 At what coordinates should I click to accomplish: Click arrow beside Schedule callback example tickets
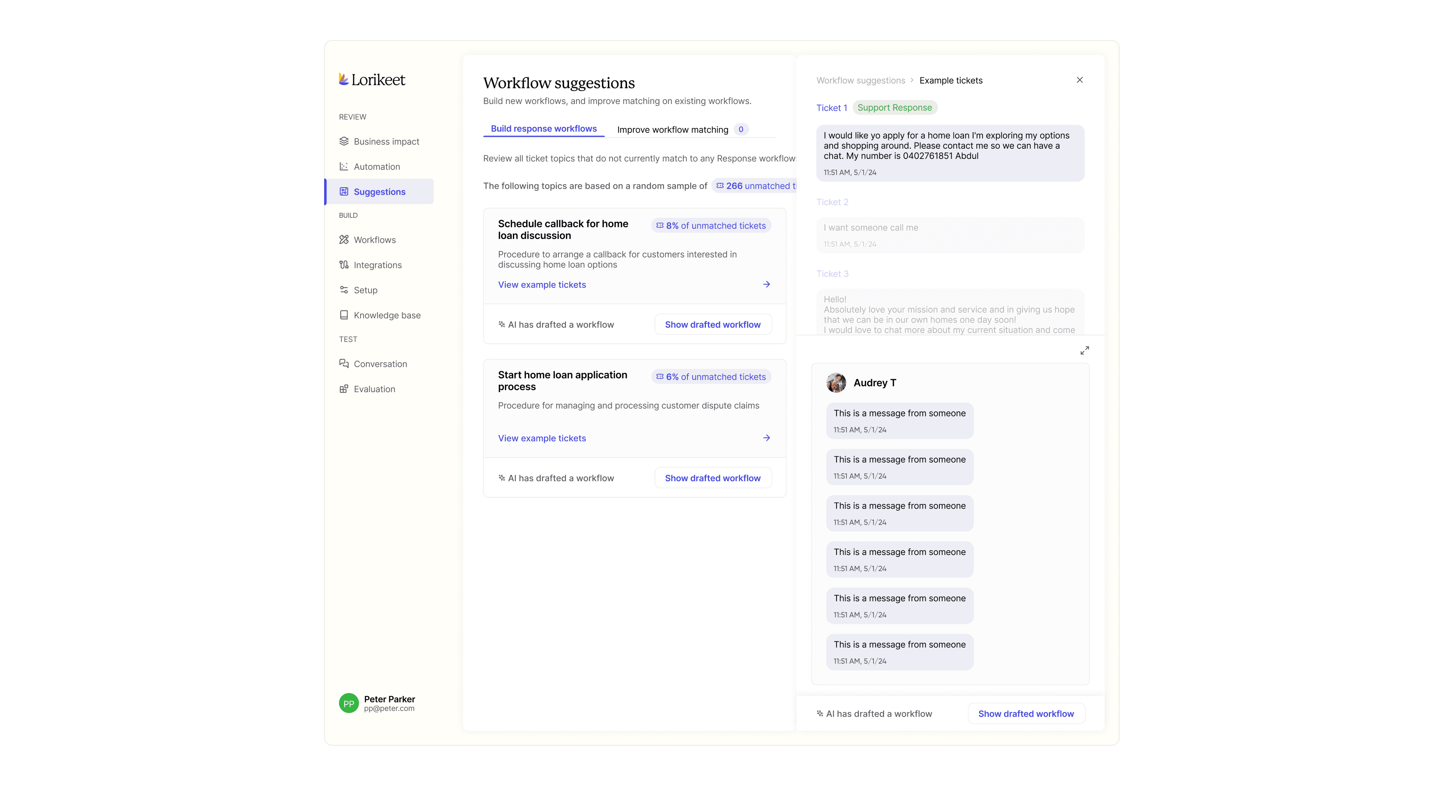[x=766, y=284]
